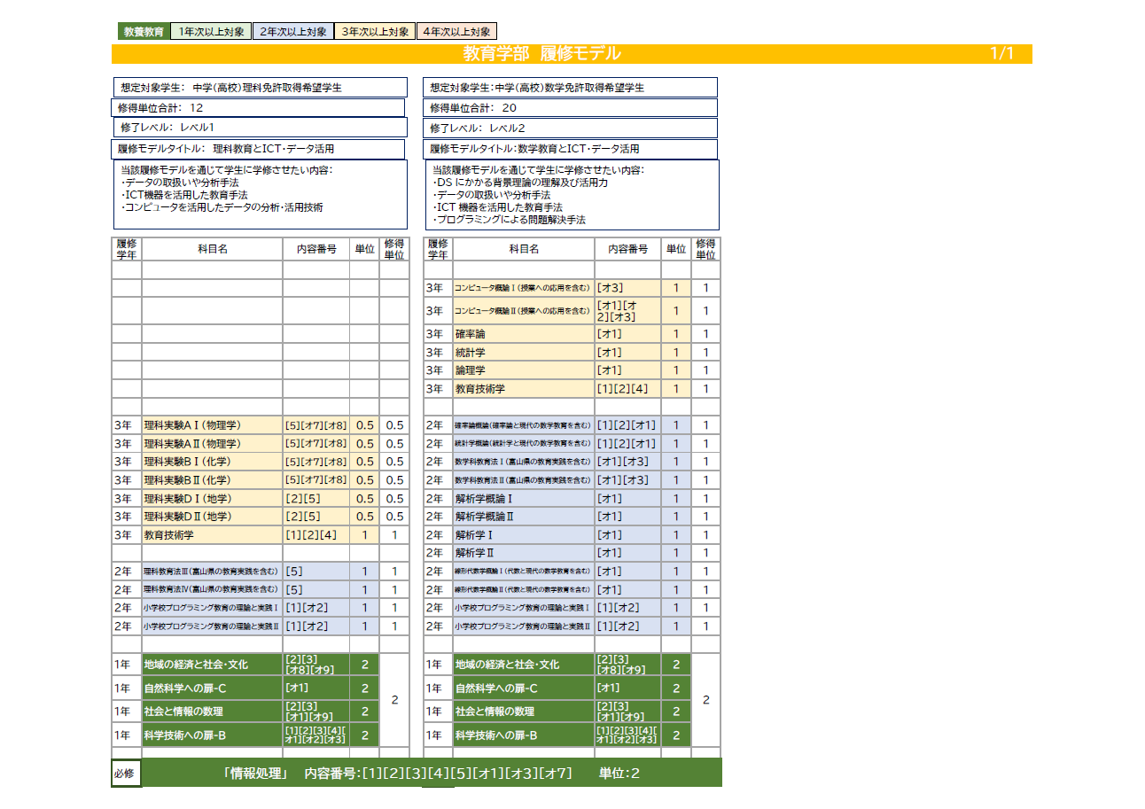Click the プログラミングによる問題解決手法 line

[510, 220]
